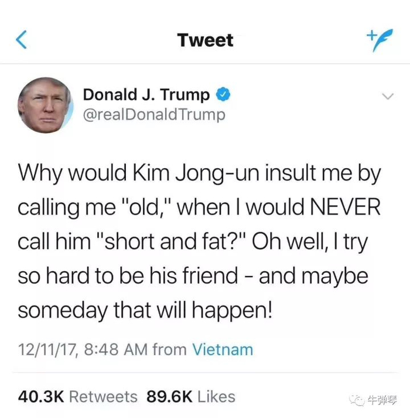
Task: Click the Tweet header title
Action: pos(206,40)
